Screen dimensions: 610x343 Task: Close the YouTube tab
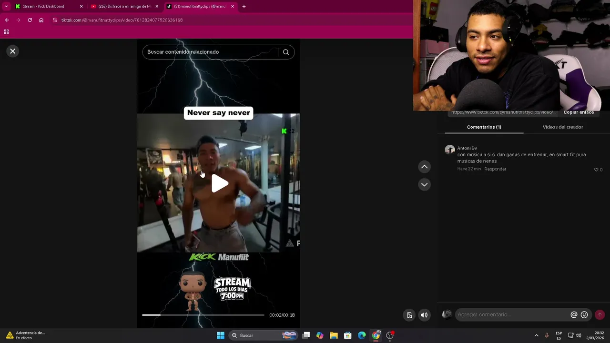[157, 7]
